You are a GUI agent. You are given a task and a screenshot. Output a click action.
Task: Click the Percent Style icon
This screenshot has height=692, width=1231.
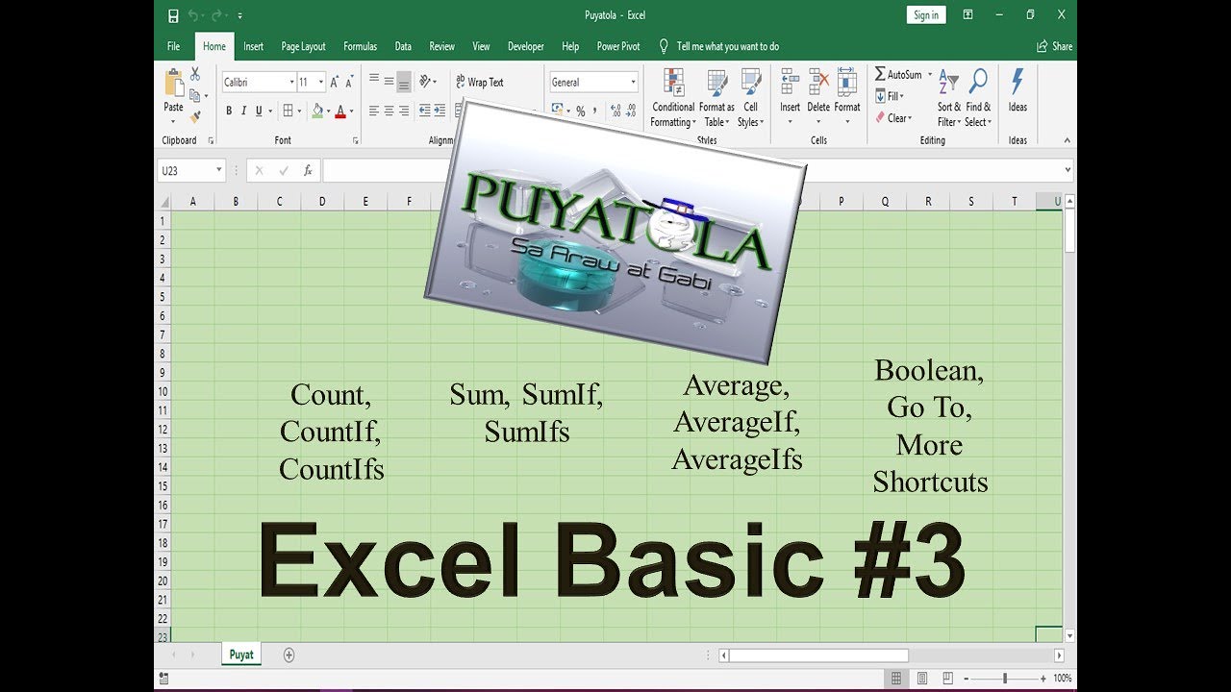click(580, 111)
